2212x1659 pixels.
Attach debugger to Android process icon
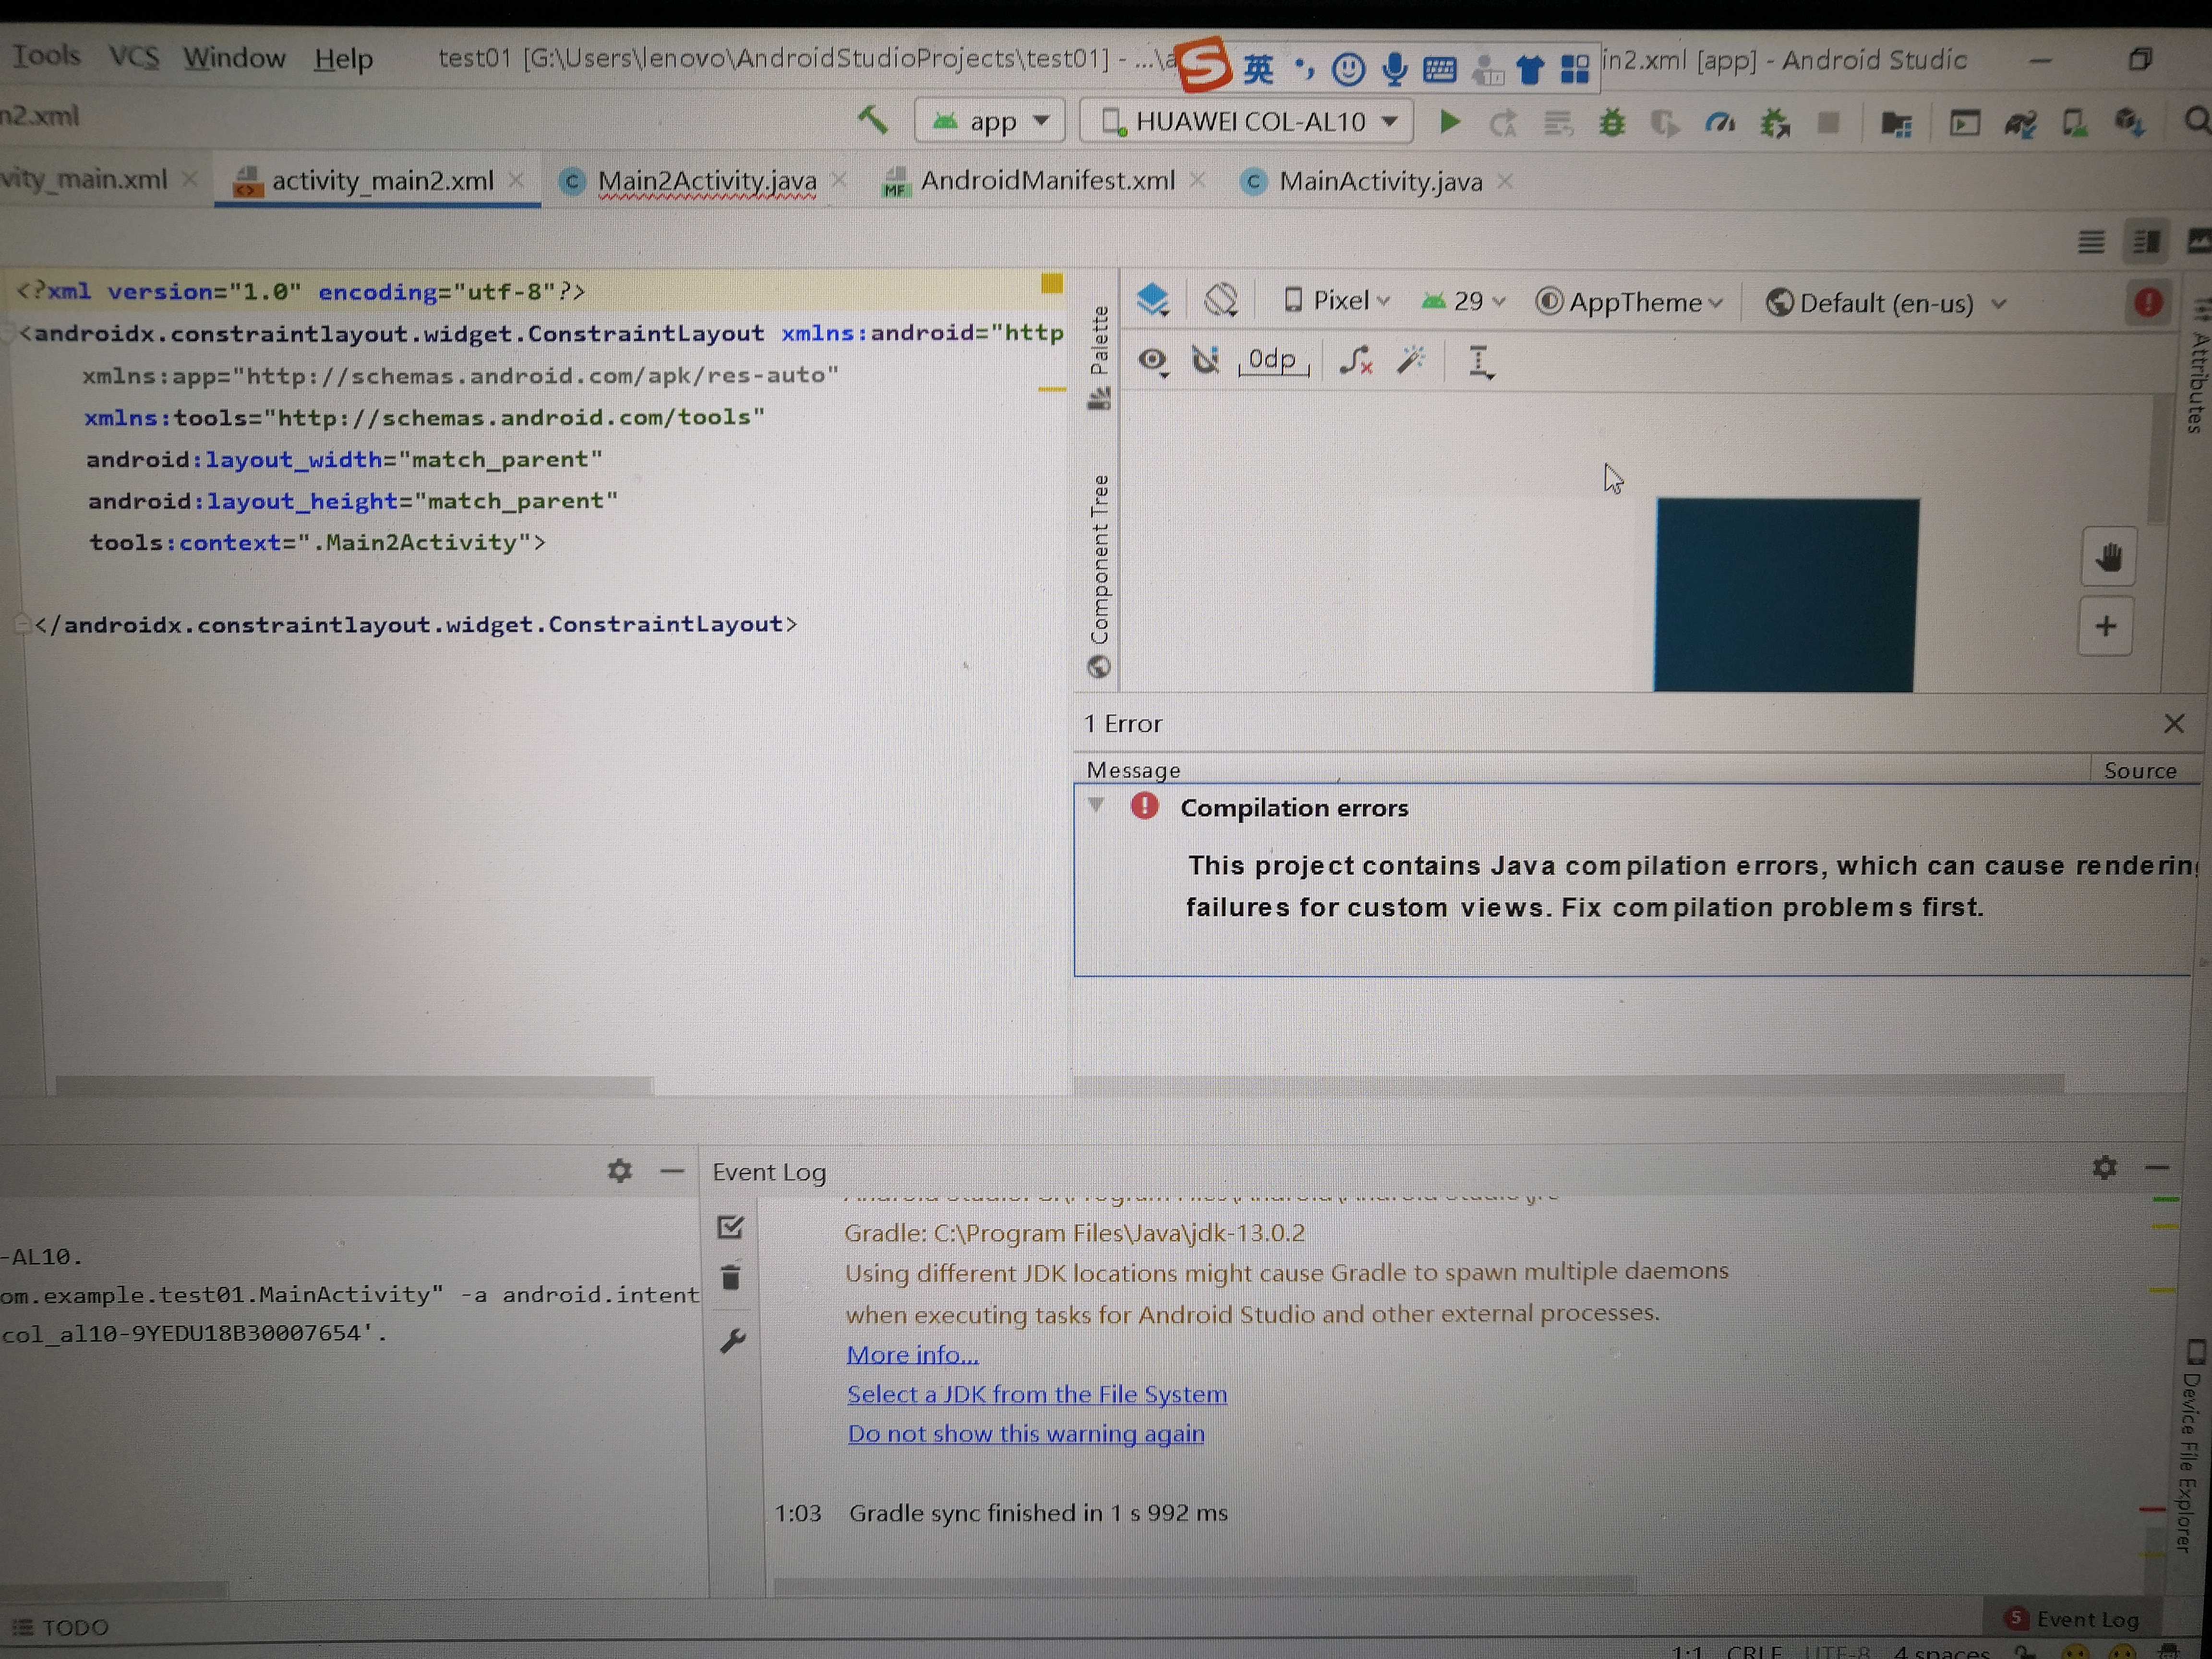point(1775,124)
